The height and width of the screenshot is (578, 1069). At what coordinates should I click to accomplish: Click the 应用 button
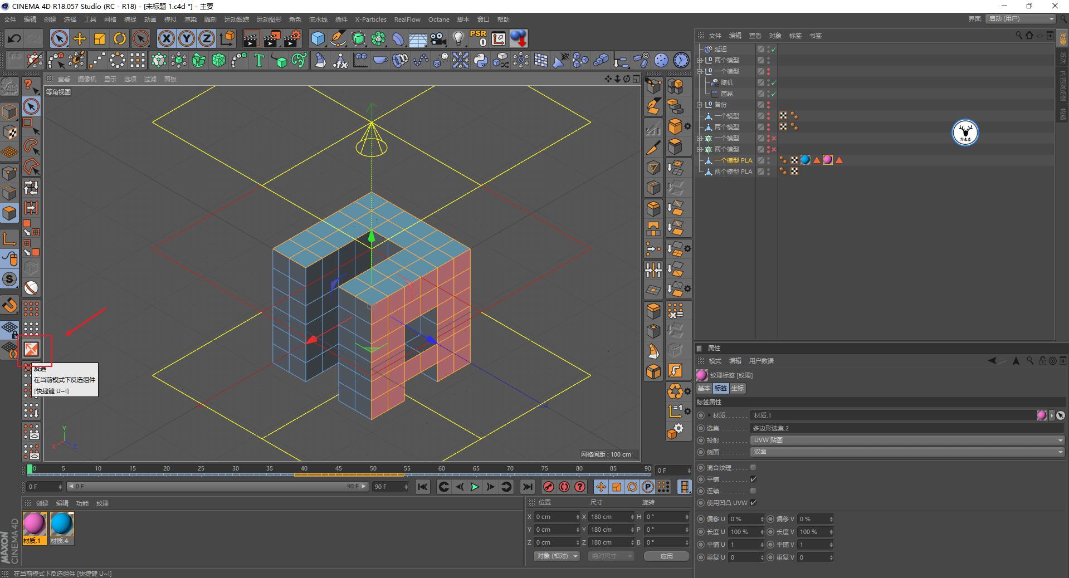666,556
